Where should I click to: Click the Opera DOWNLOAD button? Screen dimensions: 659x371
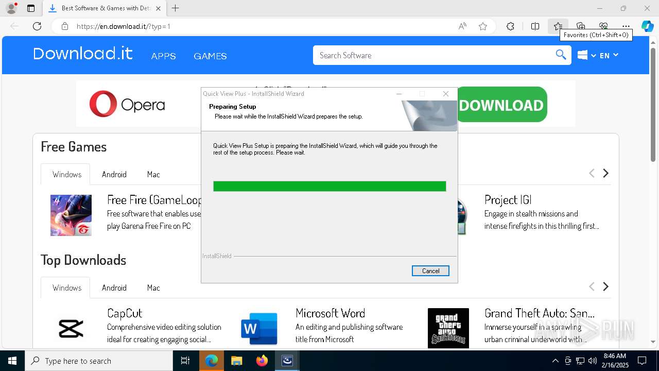(x=501, y=105)
